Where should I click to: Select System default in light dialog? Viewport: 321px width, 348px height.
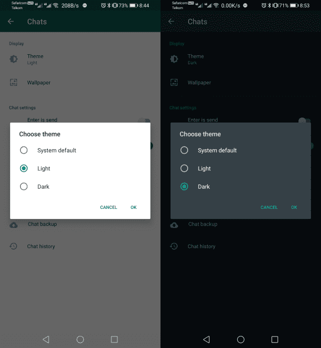point(24,150)
